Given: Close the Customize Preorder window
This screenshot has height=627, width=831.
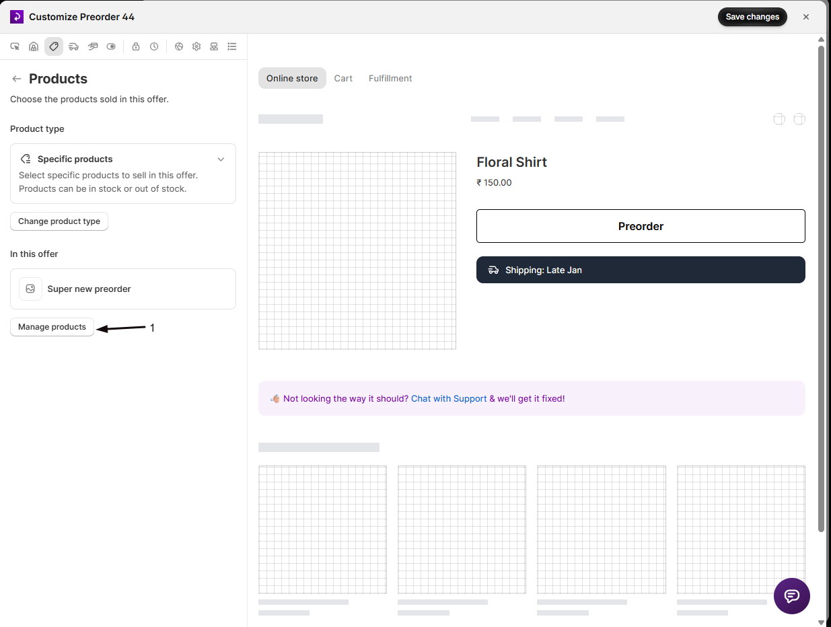Looking at the screenshot, I should click(x=806, y=17).
